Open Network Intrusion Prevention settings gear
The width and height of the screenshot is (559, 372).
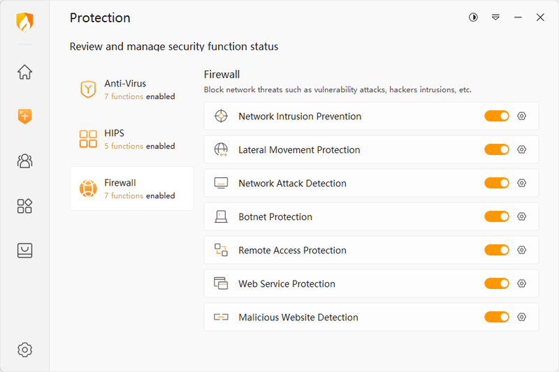click(521, 116)
